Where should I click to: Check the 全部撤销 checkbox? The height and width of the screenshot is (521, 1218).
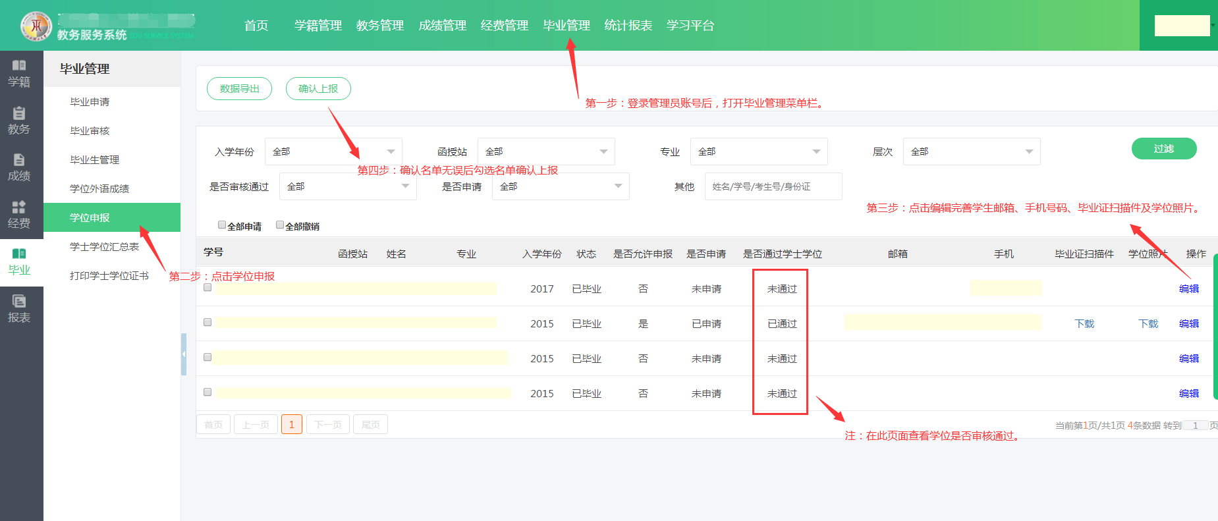(x=280, y=225)
